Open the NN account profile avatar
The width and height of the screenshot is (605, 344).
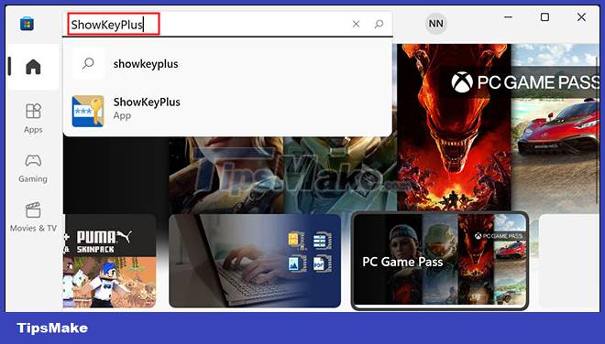[436, 24]
